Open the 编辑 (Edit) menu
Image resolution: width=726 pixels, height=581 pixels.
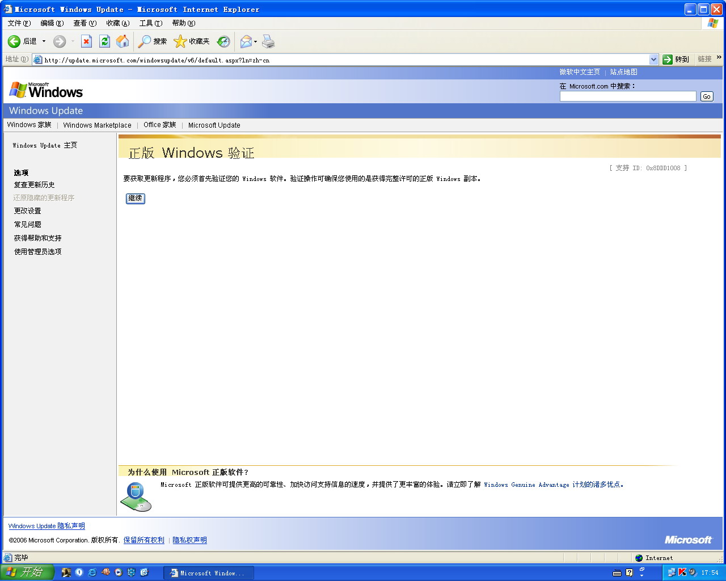click(52, 23)
